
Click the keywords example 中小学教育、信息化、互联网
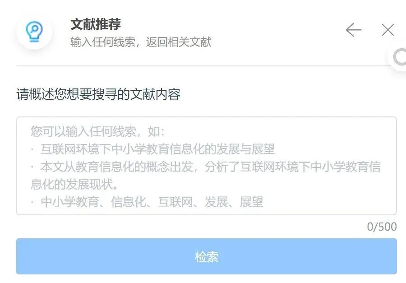point(117,202)
